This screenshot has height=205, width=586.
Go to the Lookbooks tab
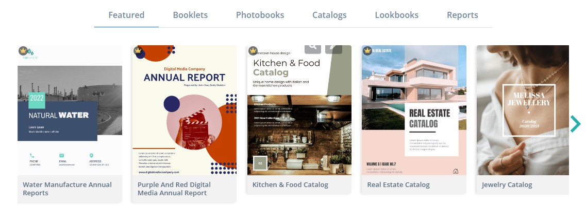(x=396, y=15)
